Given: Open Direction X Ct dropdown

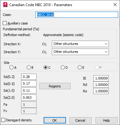Looking at the screenshot, I should coord(80,44).
